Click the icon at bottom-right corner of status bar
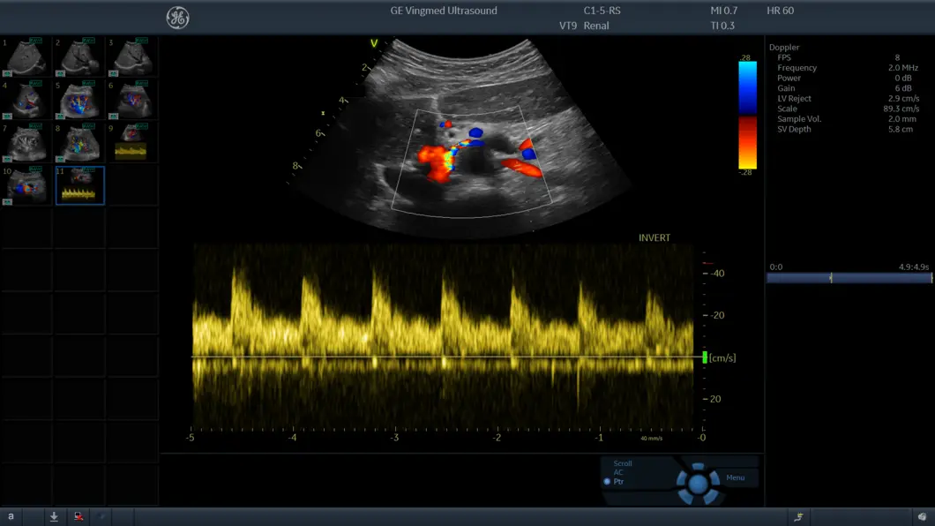This screenshot has height=526, width=935. coord(921,517)
